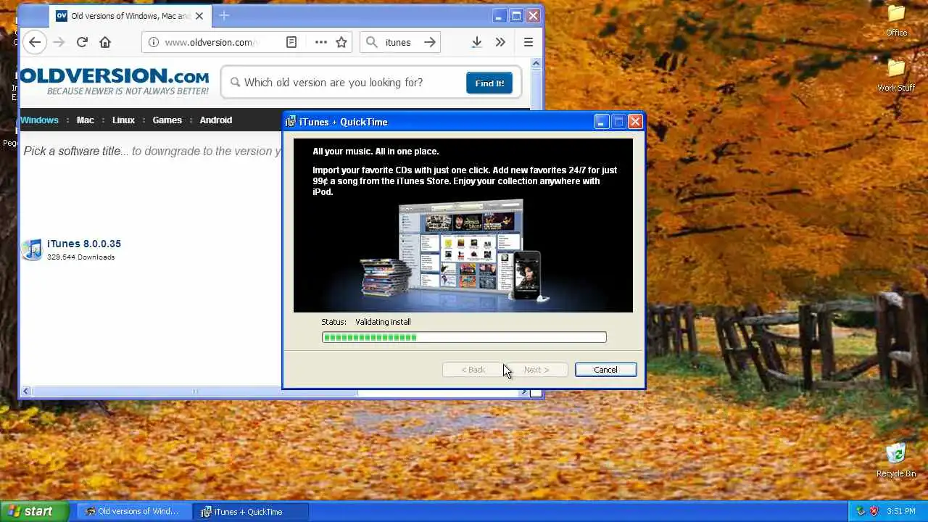Open the browser home page
Viewport: 928px width, 522px height.
pyautogui.click(x=105, y=42)
